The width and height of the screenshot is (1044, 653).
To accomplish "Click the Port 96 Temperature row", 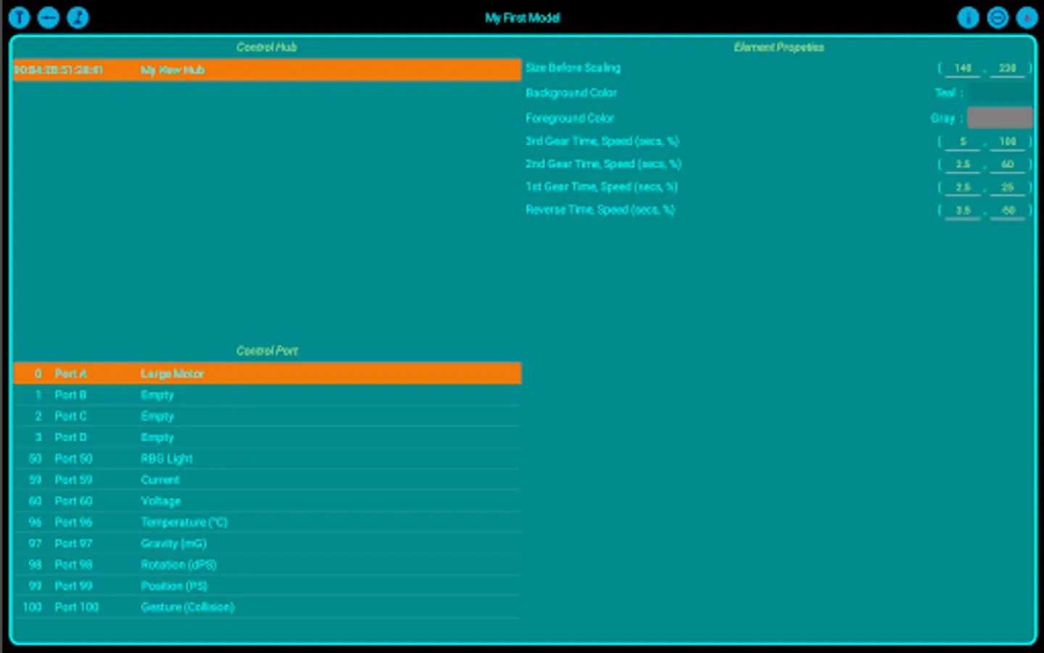I will click(x=267, y=522).
